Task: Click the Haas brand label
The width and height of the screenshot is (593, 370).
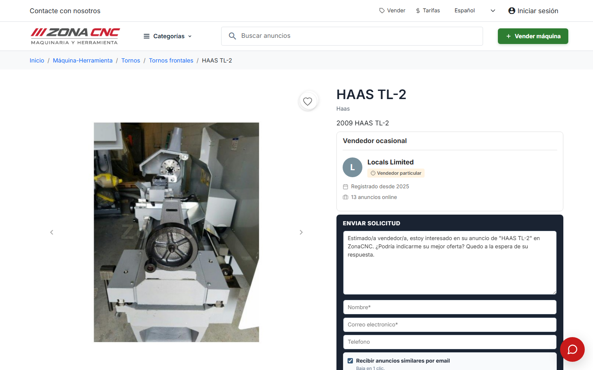Action: tap(343, 109)
